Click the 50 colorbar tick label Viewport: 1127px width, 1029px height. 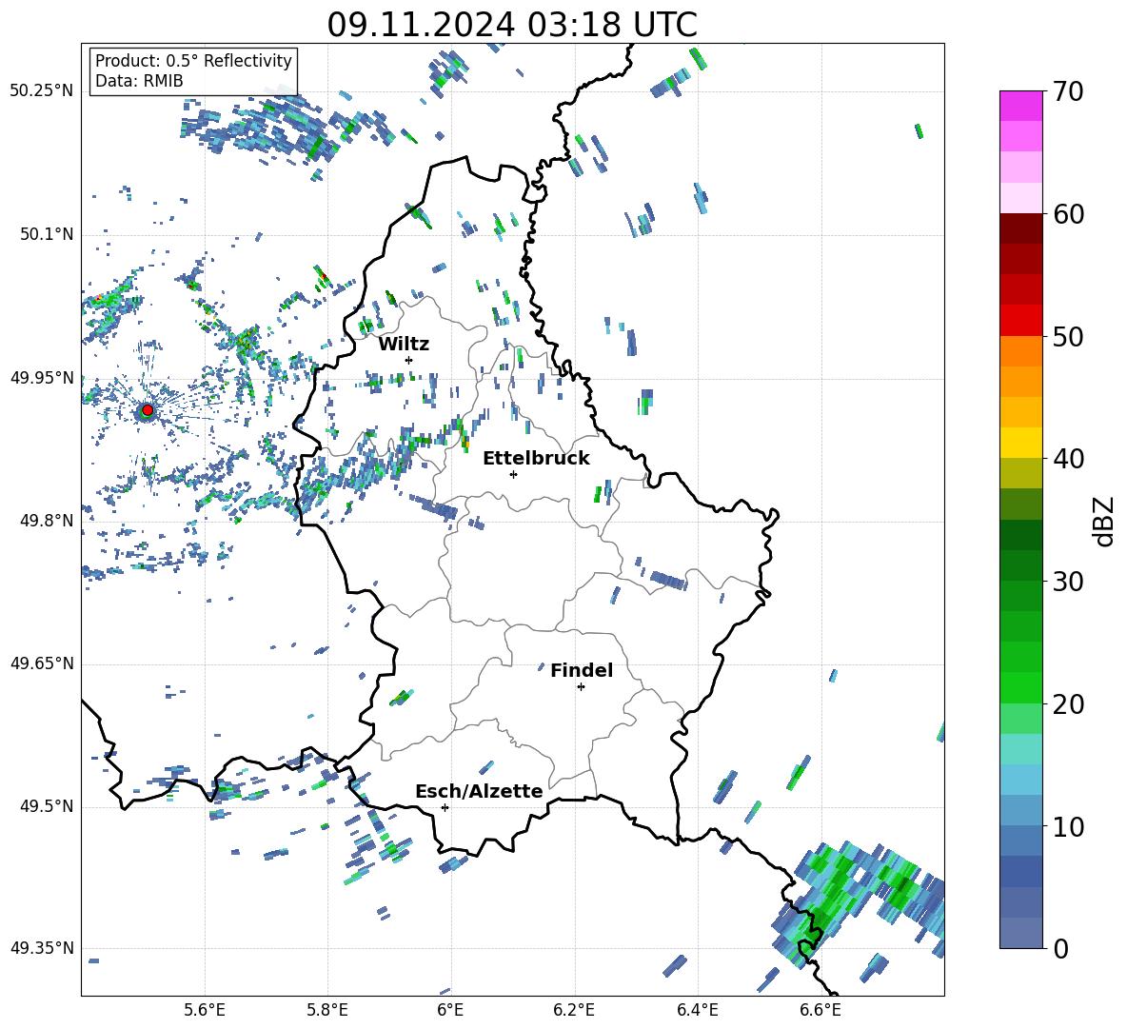[1068, 336]
